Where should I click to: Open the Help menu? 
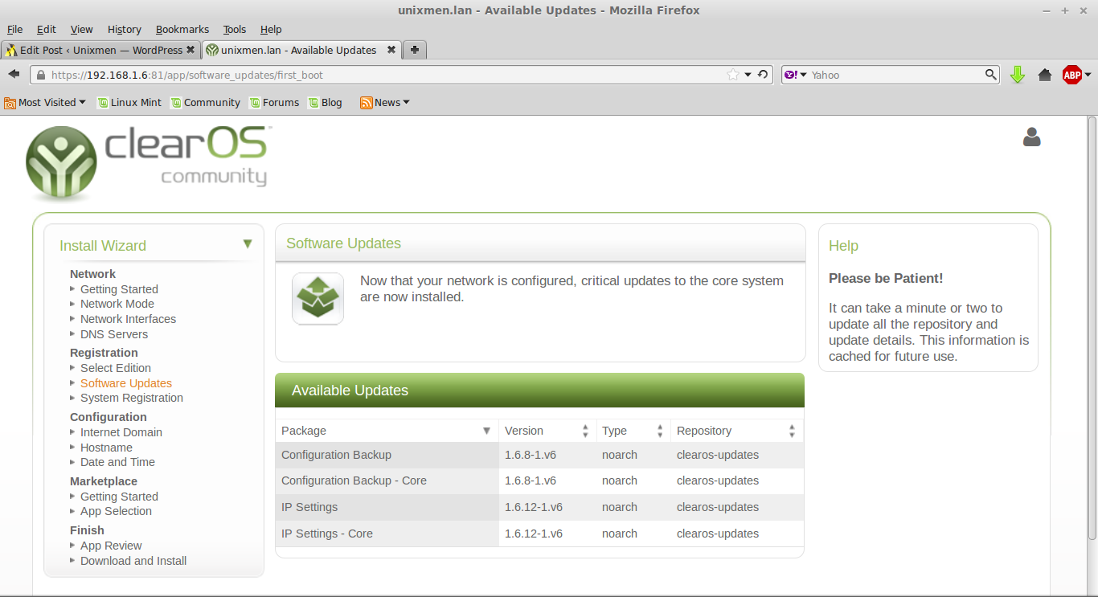point(271,29)
